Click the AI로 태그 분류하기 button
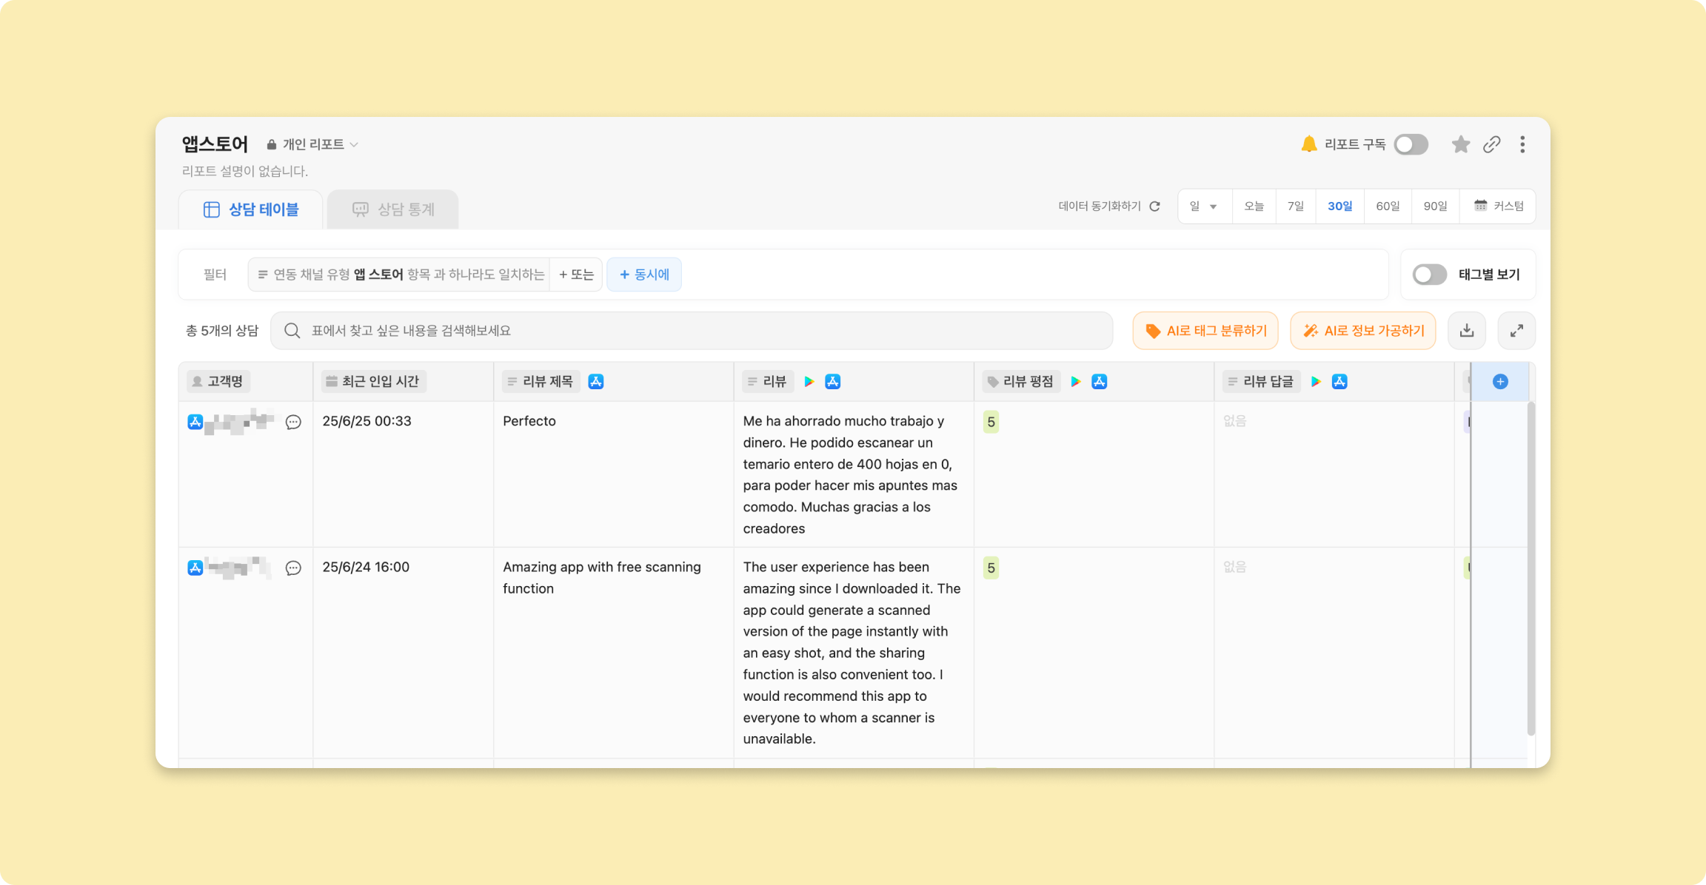 pyautogui.click(x=1205, y=331)
